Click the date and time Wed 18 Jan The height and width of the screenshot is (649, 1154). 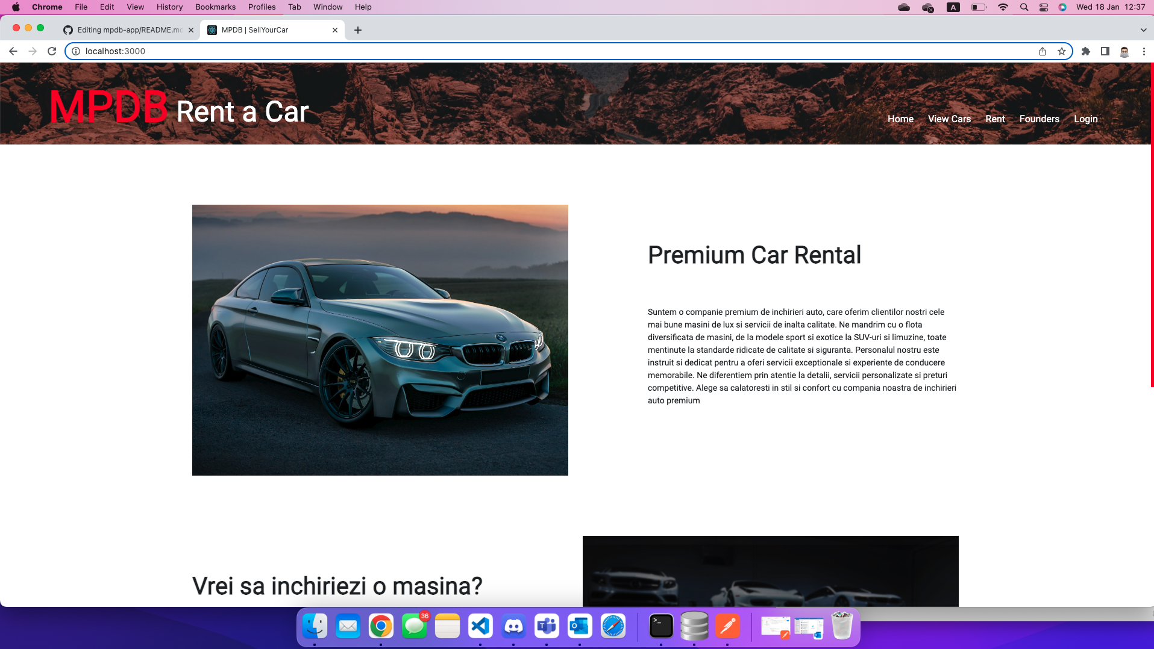click(x=1111, y=7)
